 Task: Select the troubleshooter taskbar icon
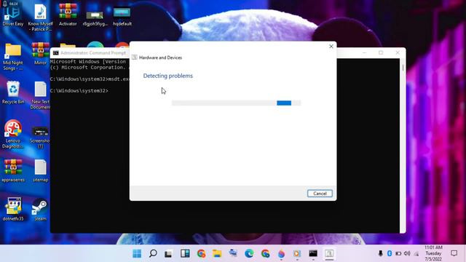[x=329, y=253]
